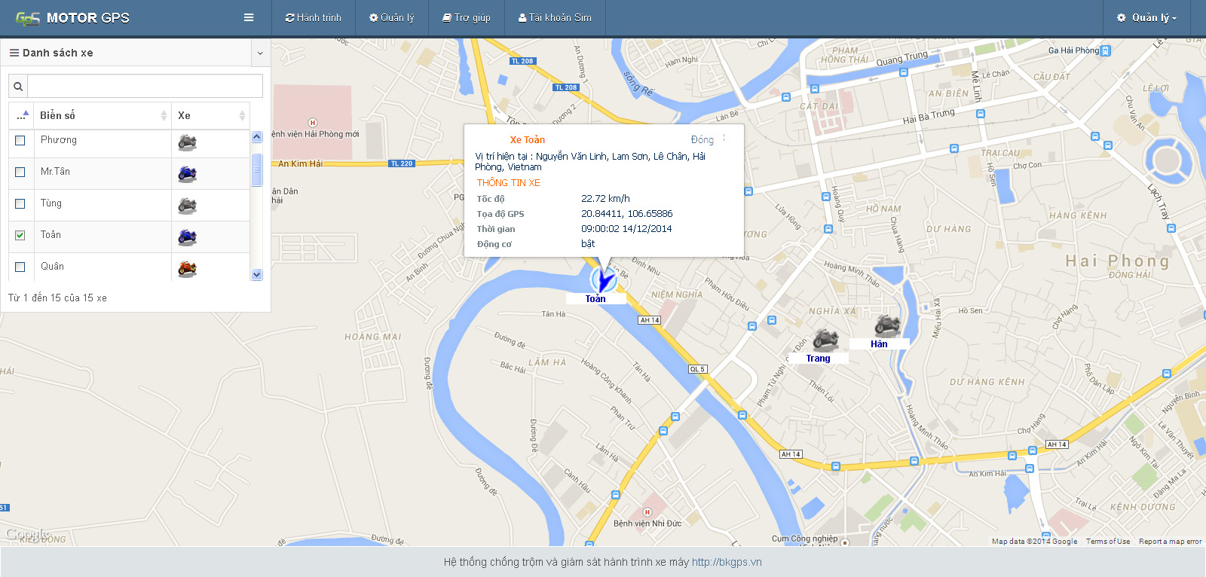Close the Xe Toàn info popup via Đóng
The image size is (1206, 577).
(x=702, y=140)
